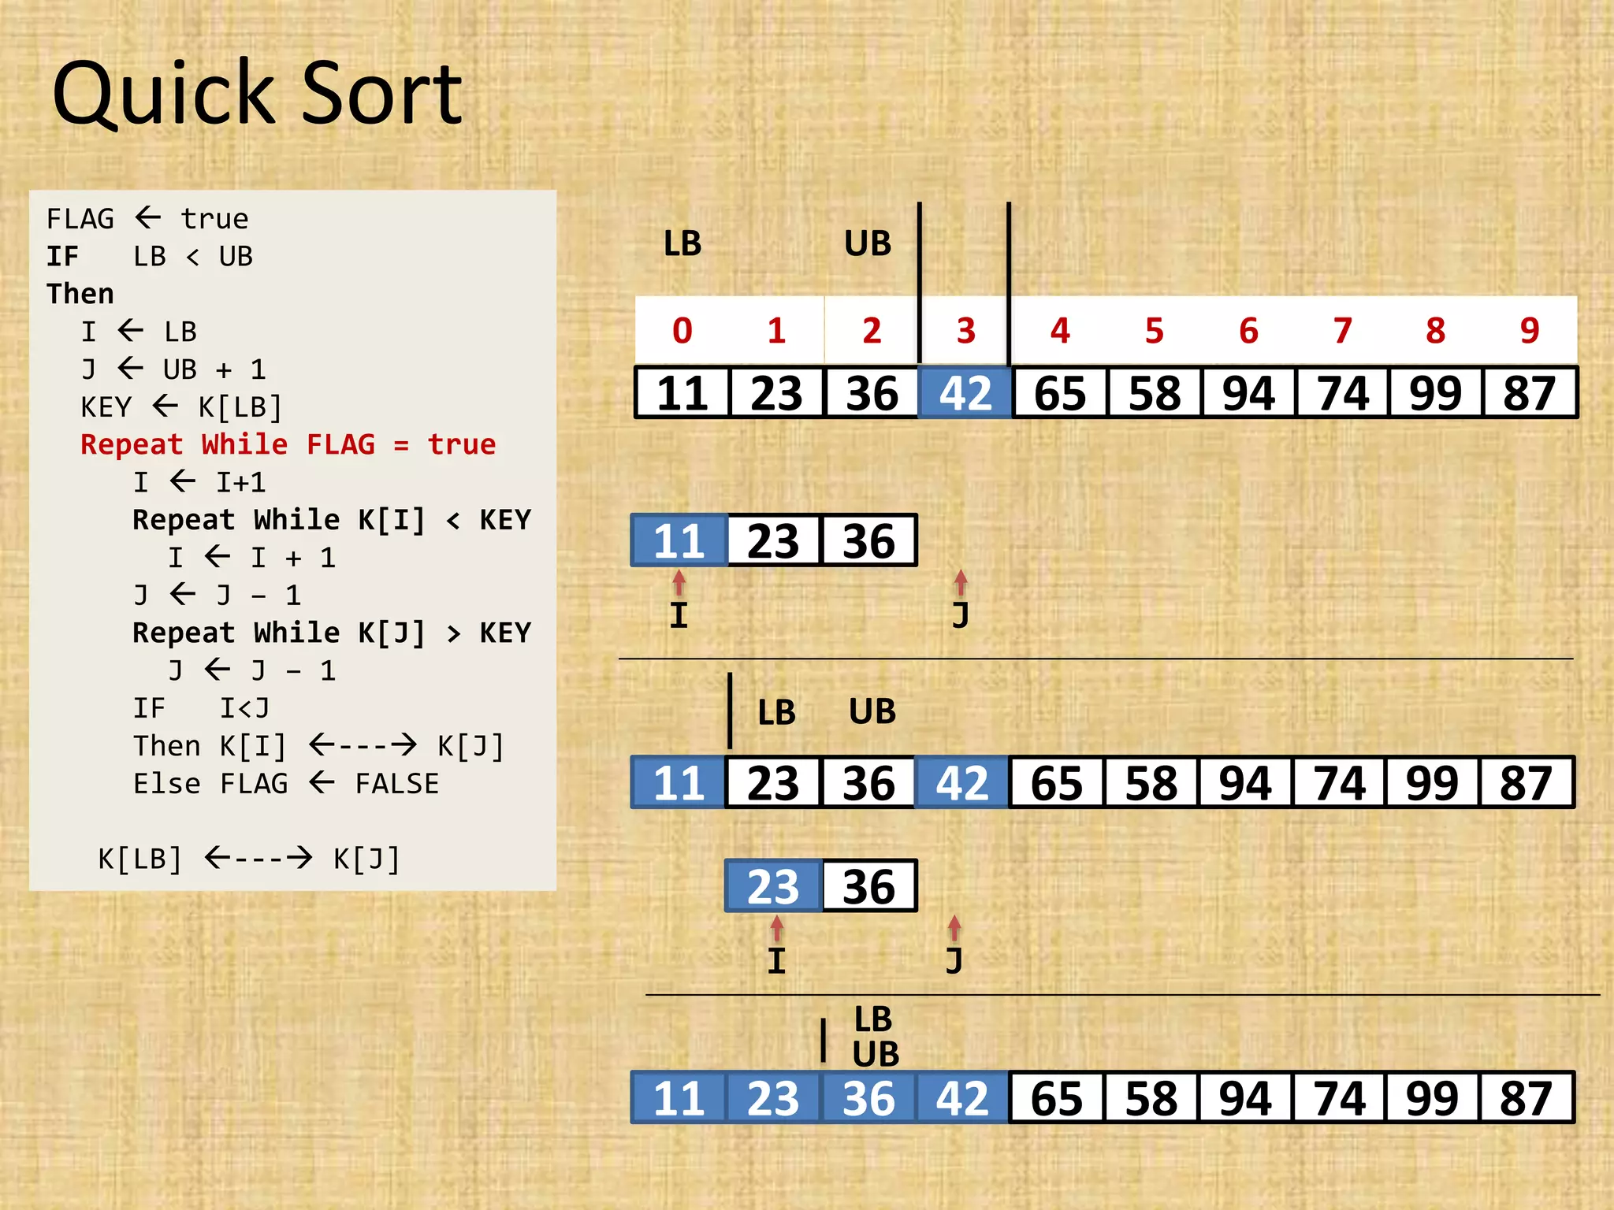Click the red arrow above first J pointer
Viewport: 1614px width, 1210px height.
click(960, 583)
